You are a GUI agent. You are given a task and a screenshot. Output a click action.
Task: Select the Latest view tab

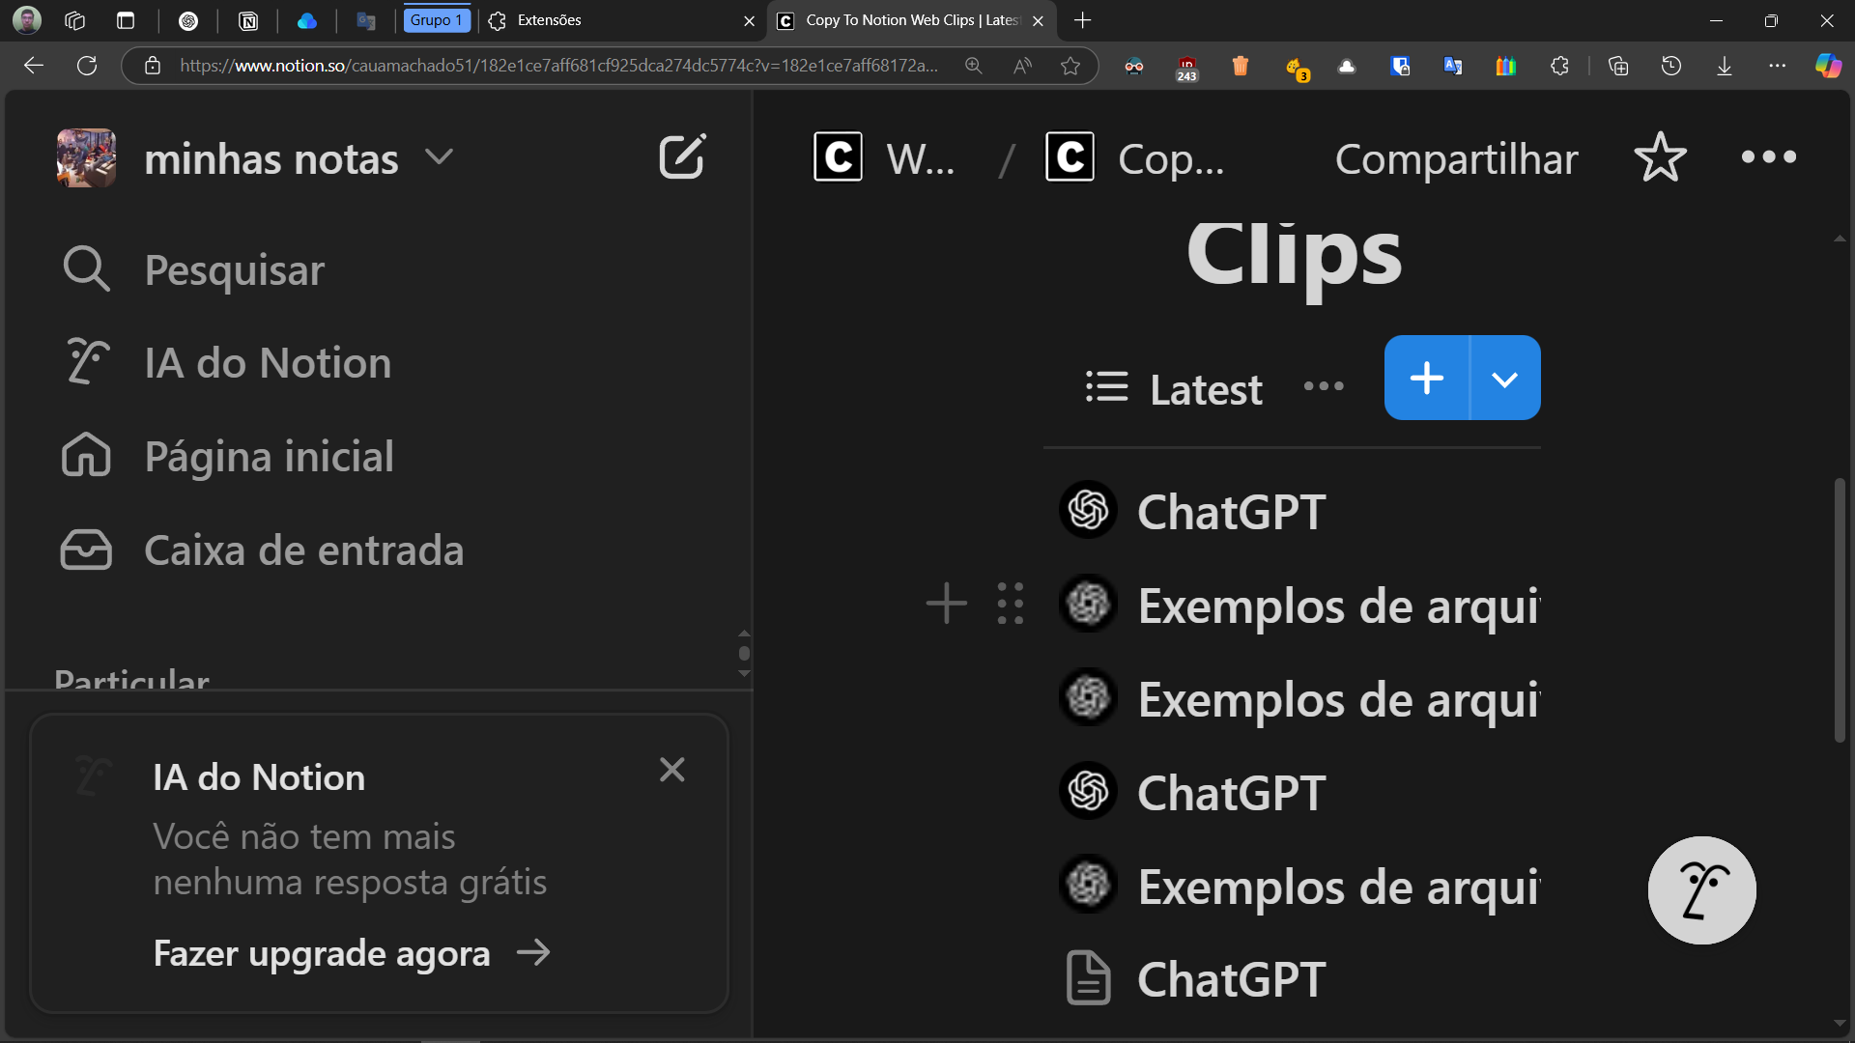coord(1173,389)
